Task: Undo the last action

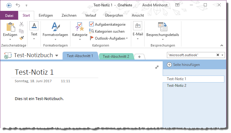Action: pos(18,5)
